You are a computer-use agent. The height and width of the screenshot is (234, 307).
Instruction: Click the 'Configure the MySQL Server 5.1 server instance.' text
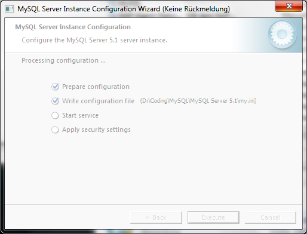94,40
